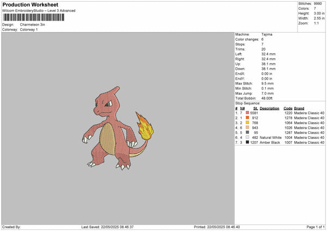
Task: Click the Stitches value '9990'
Action: [x=318, y=4]
